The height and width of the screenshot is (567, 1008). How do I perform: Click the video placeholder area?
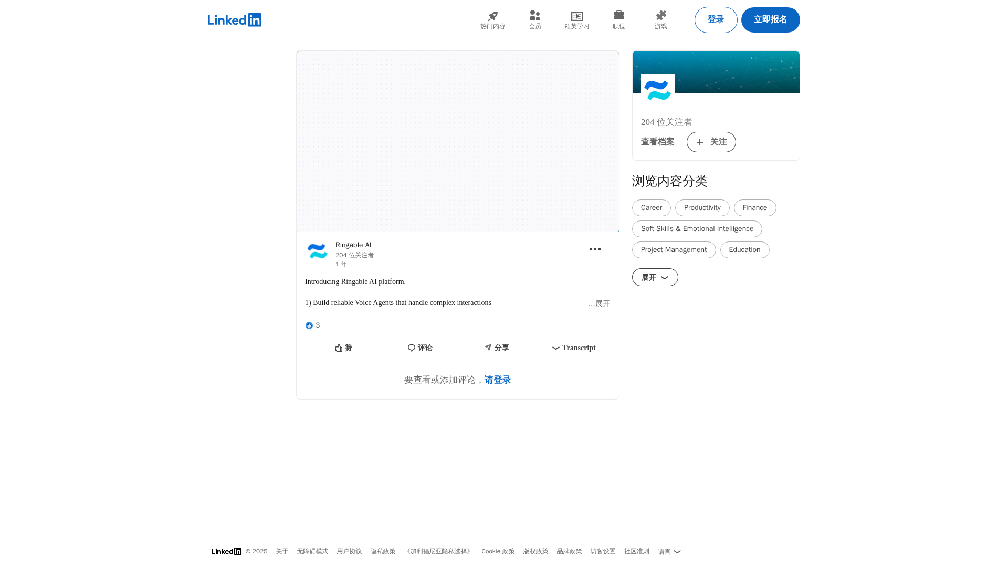pyautogui.click(x=457, y=141)
